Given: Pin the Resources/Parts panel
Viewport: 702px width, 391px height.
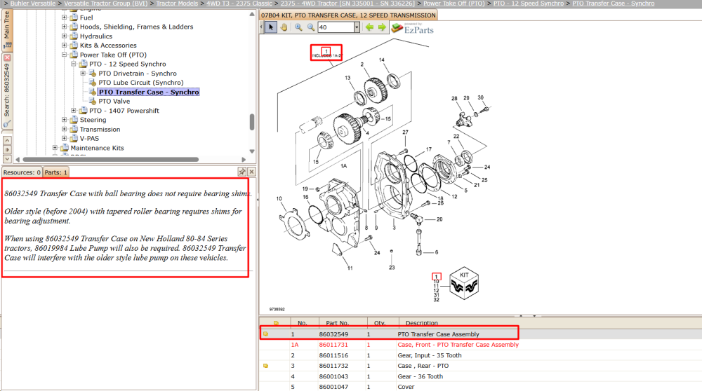Looking at the screenshot, I should (241, 172).
